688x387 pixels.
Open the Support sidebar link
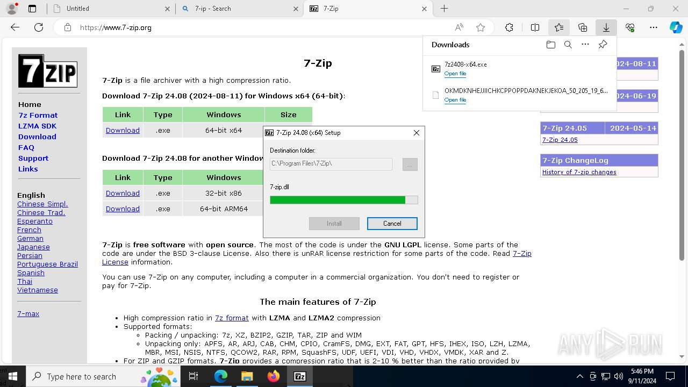tap(33, 159)
